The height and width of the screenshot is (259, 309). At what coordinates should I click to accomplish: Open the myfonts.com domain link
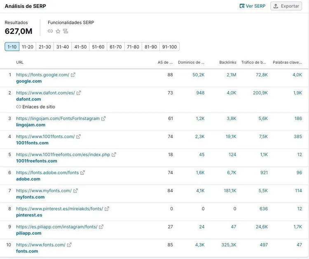[x=30, y=197]
